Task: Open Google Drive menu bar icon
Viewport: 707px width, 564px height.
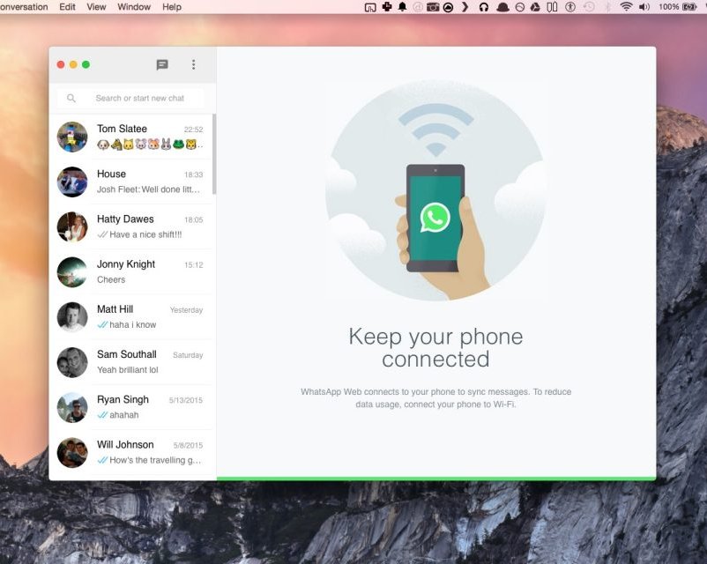Action: point(535,7)
